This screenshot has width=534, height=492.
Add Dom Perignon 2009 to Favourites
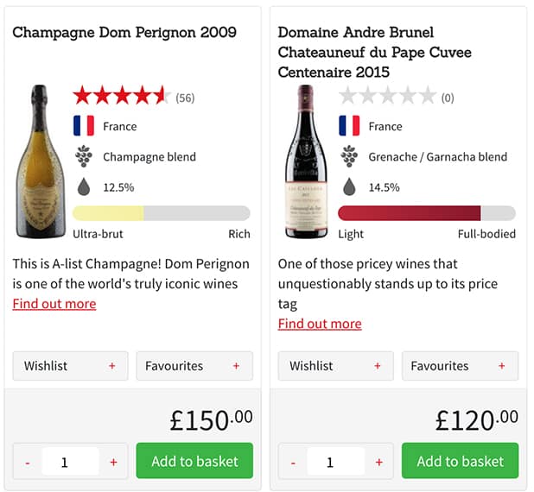click(x=194, y=366)
